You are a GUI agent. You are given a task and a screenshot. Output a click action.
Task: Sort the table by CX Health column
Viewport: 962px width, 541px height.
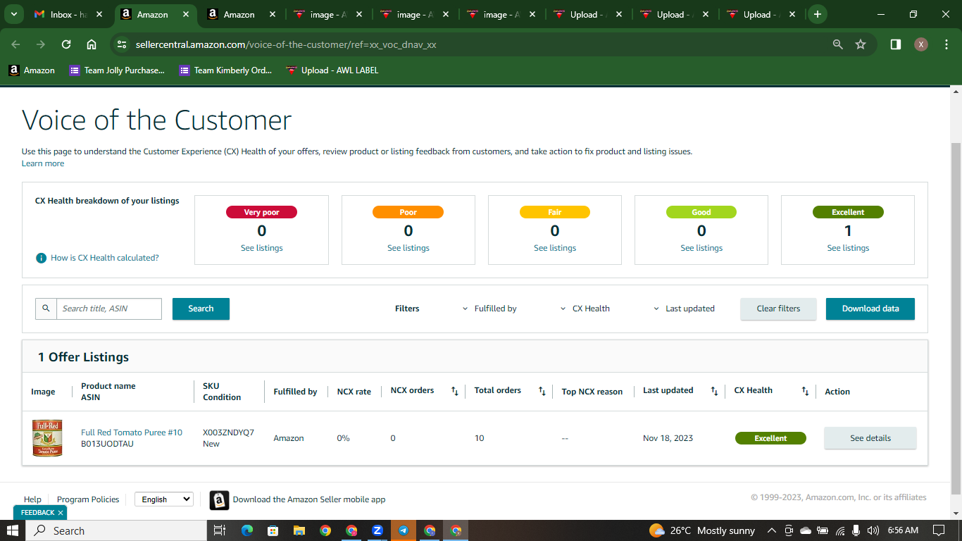coord(806,391)
